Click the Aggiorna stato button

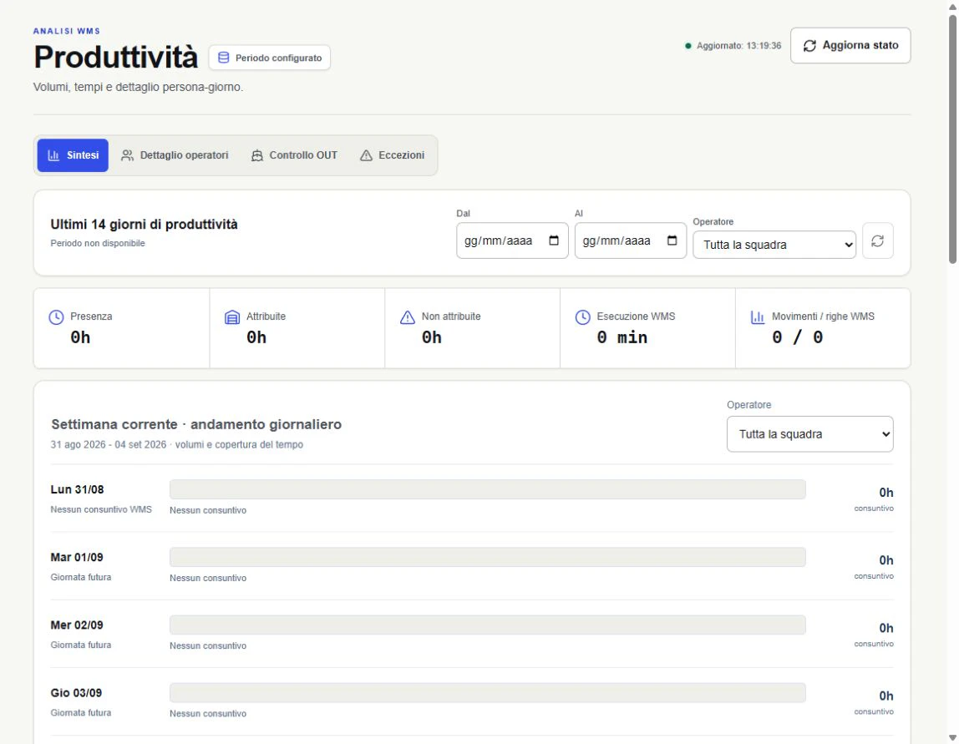click(850, 45)
